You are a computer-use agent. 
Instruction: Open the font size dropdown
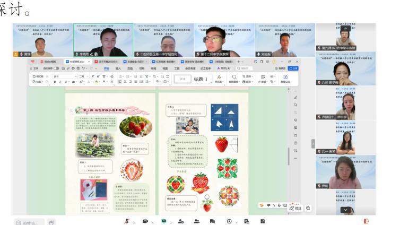pyautogui.click(x=88, y=76)
